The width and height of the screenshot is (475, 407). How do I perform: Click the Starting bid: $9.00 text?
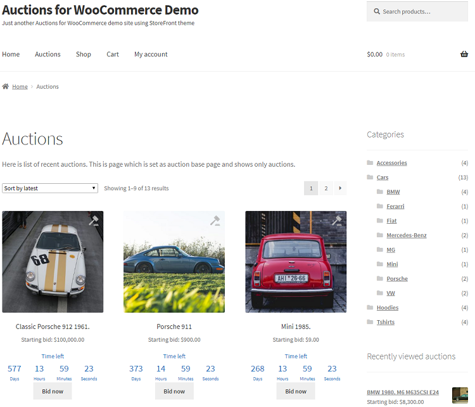296,340
